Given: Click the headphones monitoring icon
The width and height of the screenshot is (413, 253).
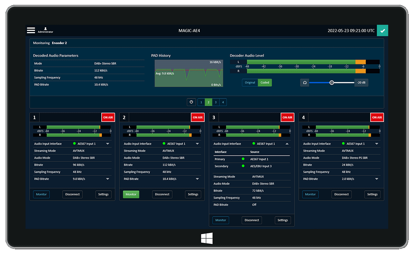Looking at the screenshot, I should click(305, 83).
